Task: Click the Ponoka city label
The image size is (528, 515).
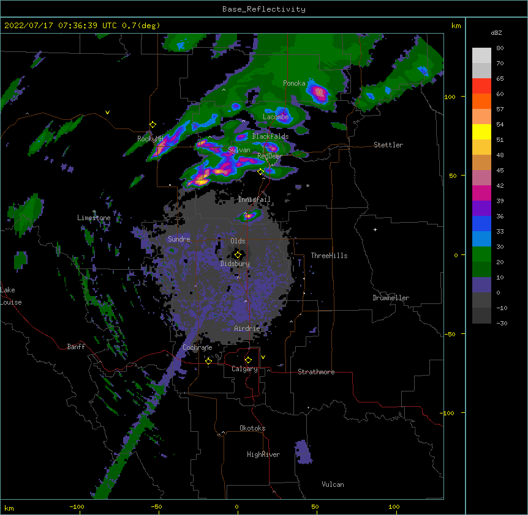Action: (294, 83)
